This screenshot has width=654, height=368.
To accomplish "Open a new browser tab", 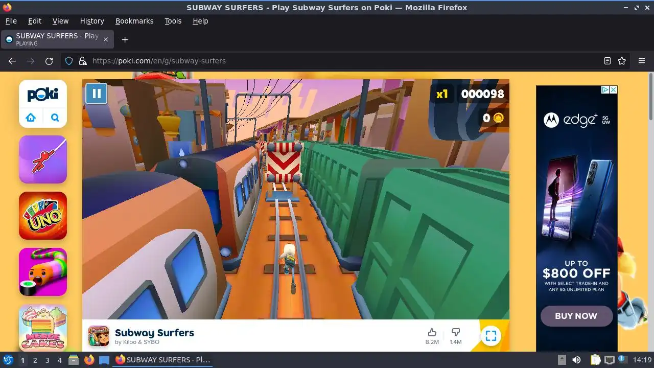I will click(125, 39).
